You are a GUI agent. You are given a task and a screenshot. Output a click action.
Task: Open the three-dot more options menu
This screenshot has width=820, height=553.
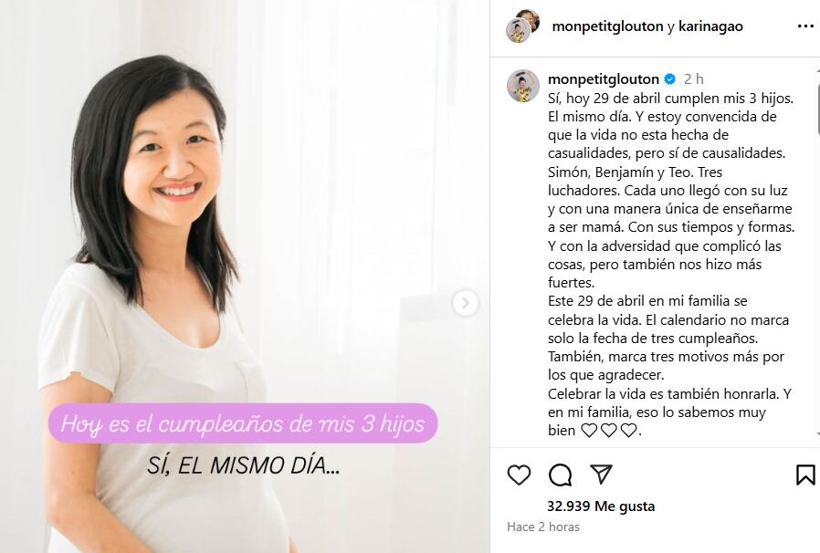coord(805,26)
